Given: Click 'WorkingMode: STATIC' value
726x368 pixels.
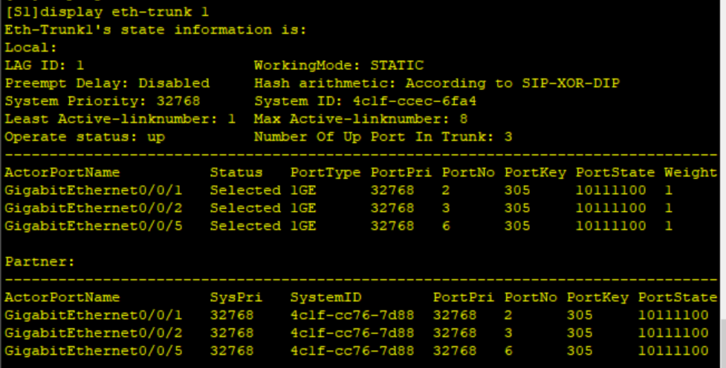Looking at the screenshot, I should (x=339, y=65).
